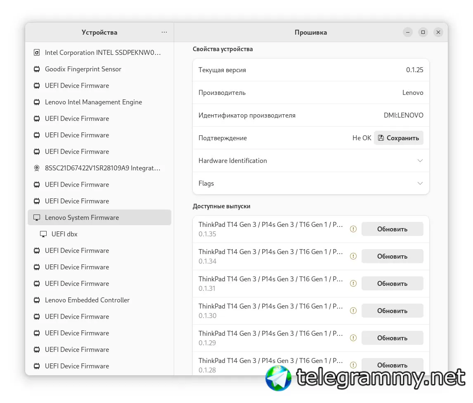Click the current version value 0.1.25
The height and width of the screenshot is (403, 473).
pyautogui.click(x=414, y=70)
